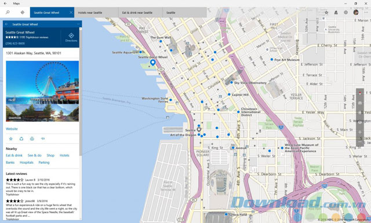
Task: Click the See & do nearby link
Action: (35, 155)
